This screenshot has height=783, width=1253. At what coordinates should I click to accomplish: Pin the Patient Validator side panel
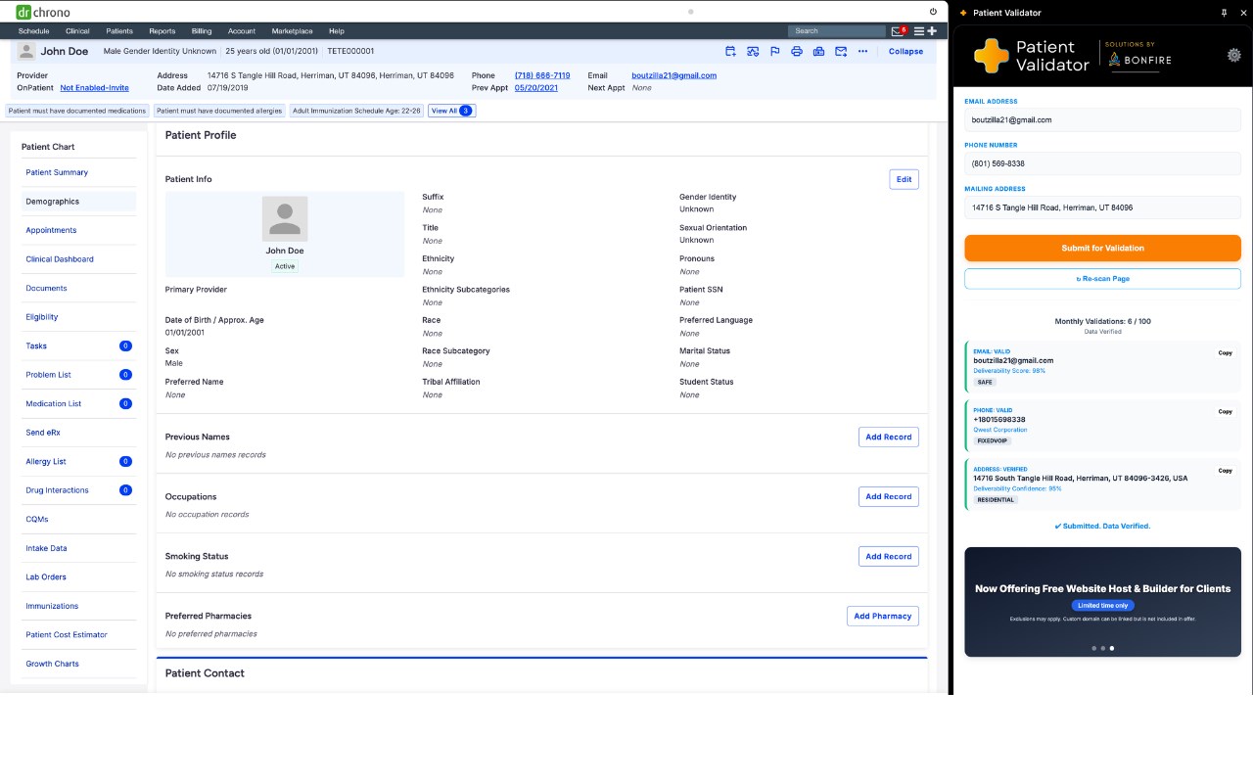click(1225, 13)
